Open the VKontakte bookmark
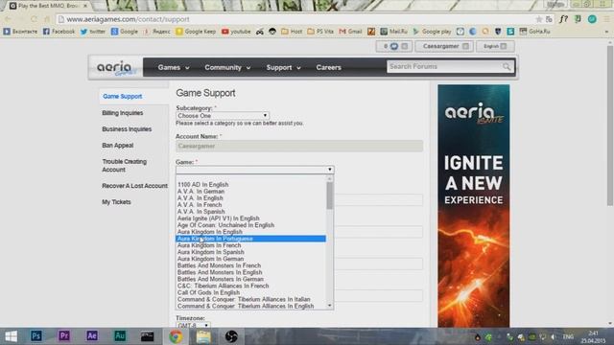 20,32
